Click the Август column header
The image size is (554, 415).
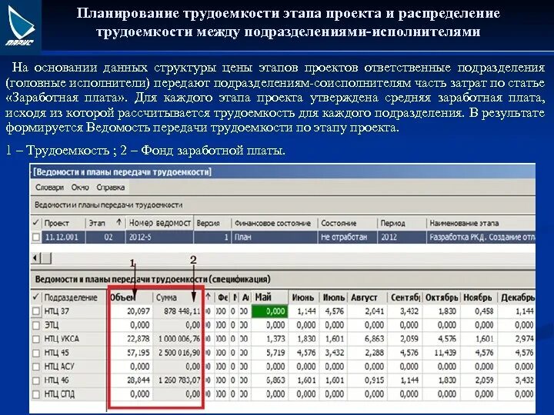pos(368,297)
